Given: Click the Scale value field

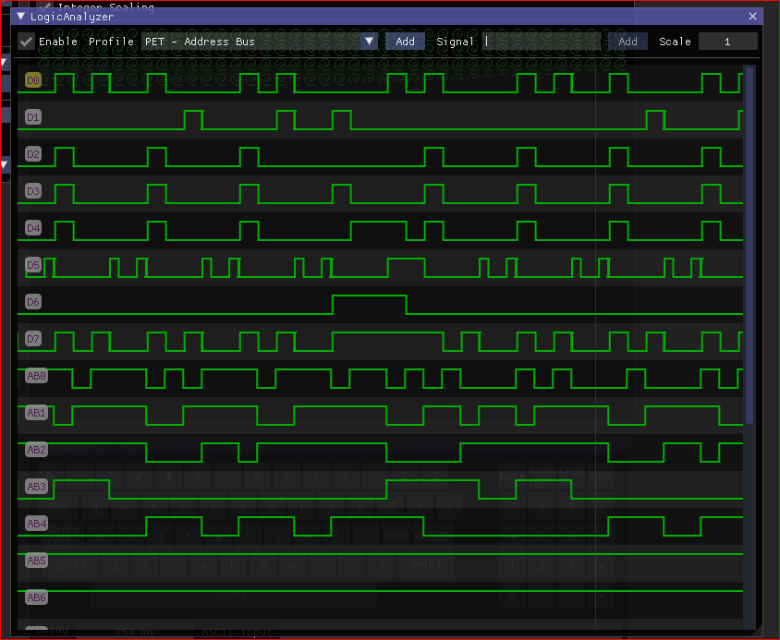Looking at the screenshot, I should pyautogui.click(x=727, y=42).
